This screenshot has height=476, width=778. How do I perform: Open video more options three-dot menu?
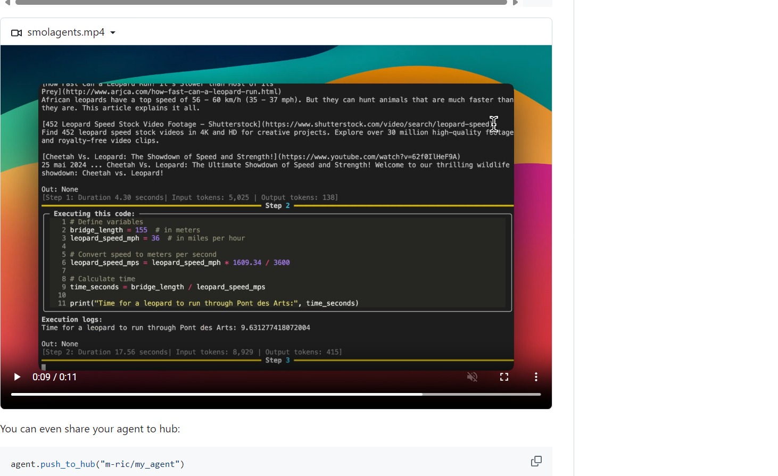pyautogui.click(x=536, y=377)
